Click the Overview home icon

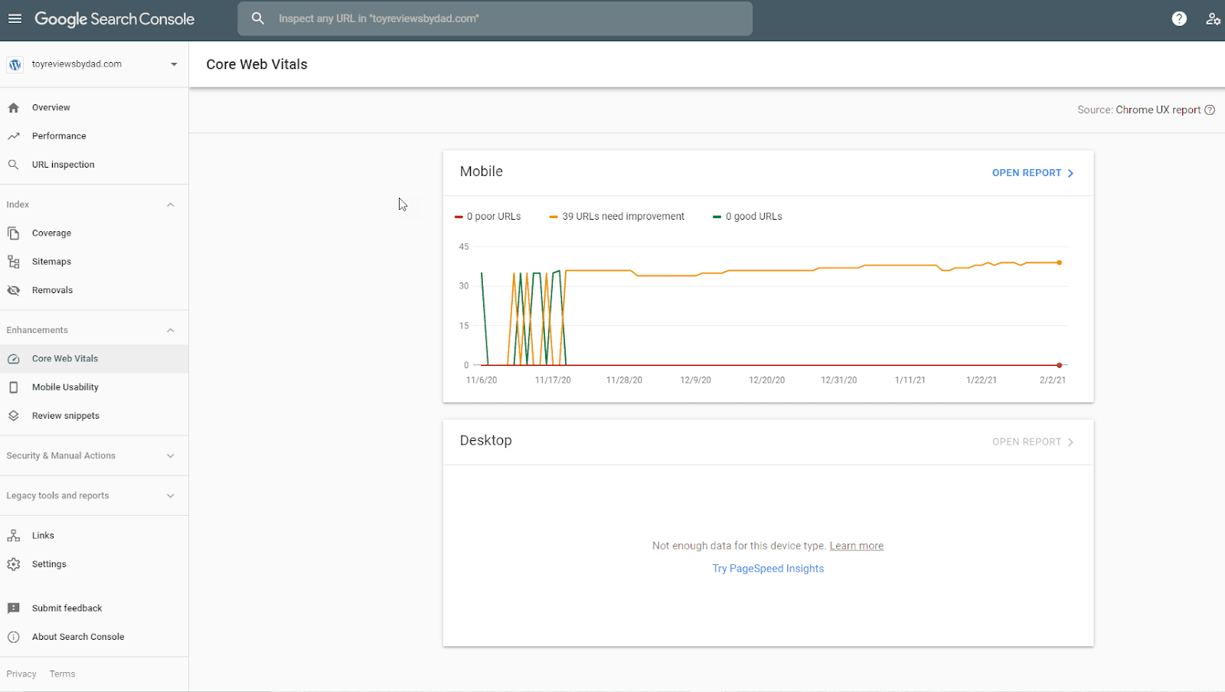(x=14, y=107)
